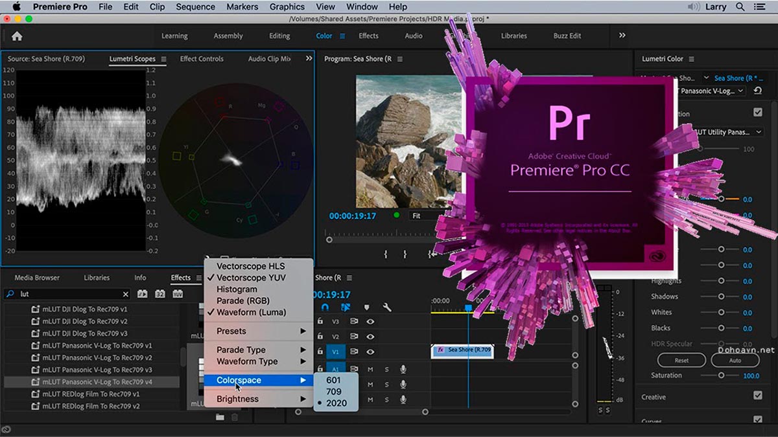Open the Graphics menu
The width and height of the screenshot is (778, 437).
point(287,7)
